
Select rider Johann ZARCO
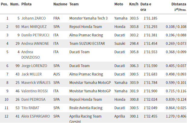click(34, 18)
